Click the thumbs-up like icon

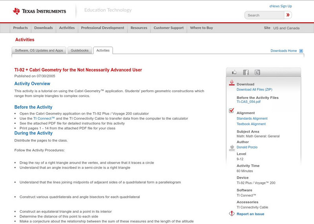pyautogui.click(x=234, y=72)
